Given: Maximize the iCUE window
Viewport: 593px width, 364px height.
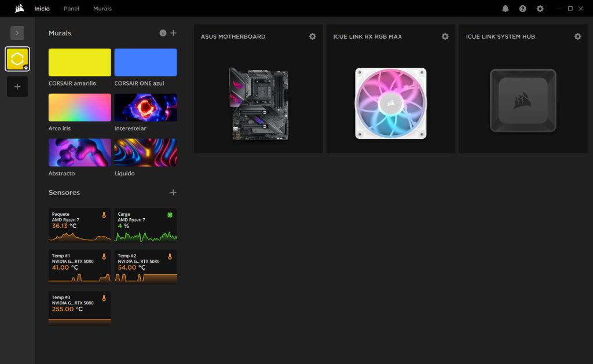Looking at the screenshot, I should pos(570,9).
